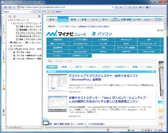Click the Refresh arrows icon
The image size is (168, 133).
[x=117, y=7]
